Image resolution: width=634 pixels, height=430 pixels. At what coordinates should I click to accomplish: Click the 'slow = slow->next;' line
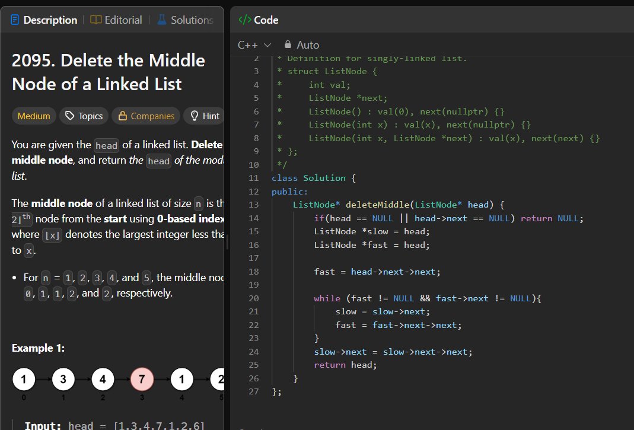pos(382,311)
